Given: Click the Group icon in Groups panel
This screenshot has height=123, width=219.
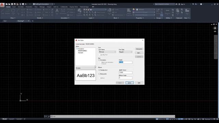Looking at the screenshot, I should 158,11.
